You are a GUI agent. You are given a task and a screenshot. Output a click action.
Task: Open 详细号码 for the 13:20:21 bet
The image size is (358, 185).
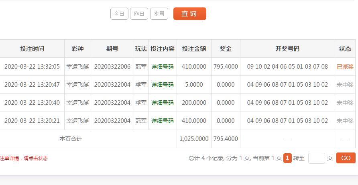click(x=163, y=121)
